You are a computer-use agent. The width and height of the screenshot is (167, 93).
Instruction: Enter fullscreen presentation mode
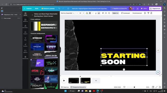(156, 87)
